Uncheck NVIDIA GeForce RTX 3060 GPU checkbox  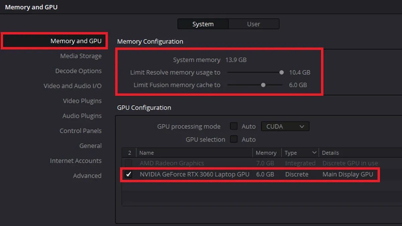coord(129,174)
